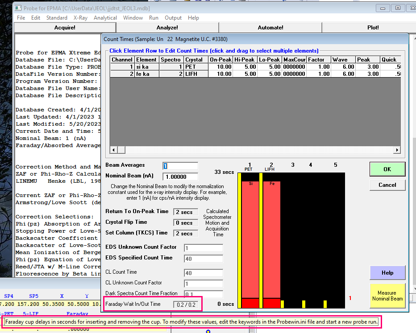Click the Acquire! button
The height and width of the screenshot is (333, 416).
[65, 28]
